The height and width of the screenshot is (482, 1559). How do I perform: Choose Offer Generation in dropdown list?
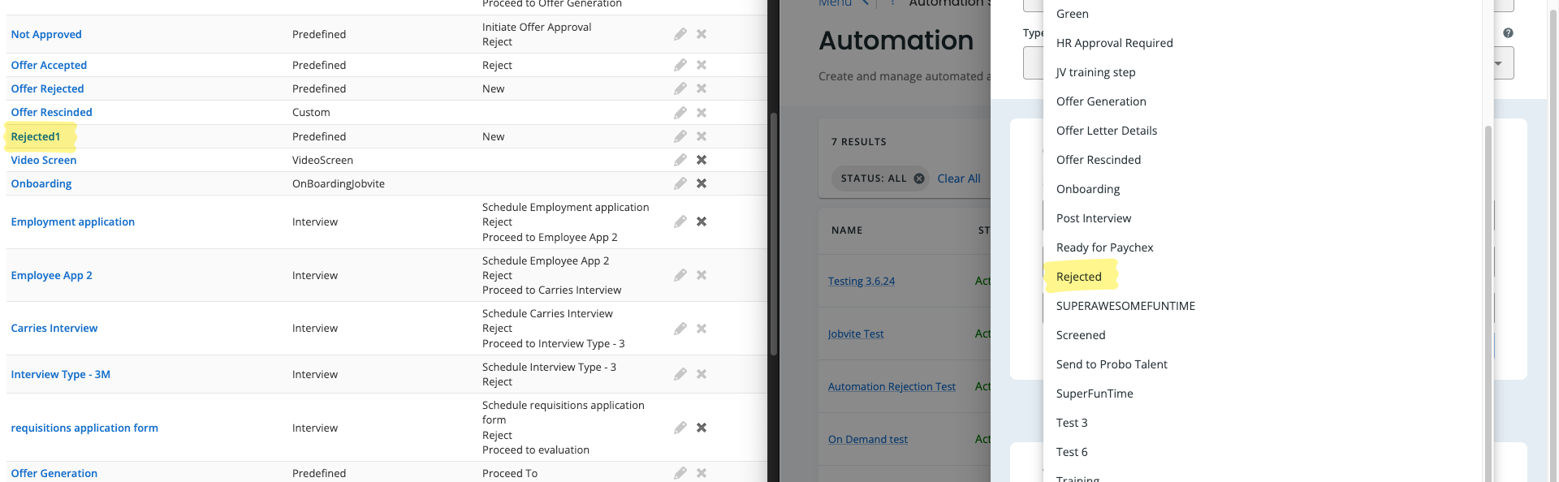coord(1101,101)
